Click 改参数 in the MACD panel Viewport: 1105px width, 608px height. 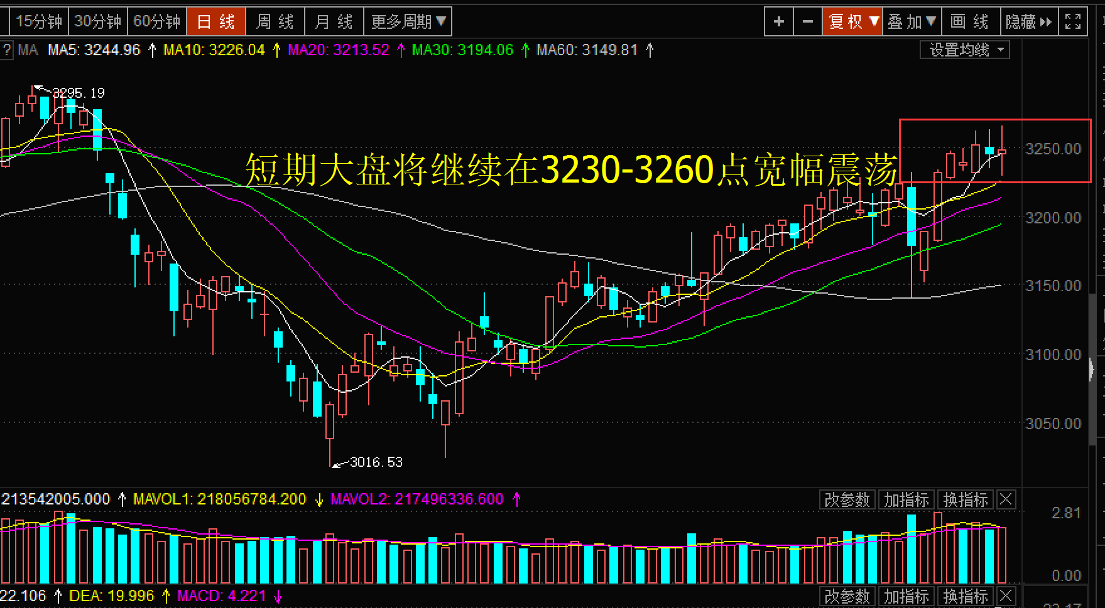coord(847,596)
